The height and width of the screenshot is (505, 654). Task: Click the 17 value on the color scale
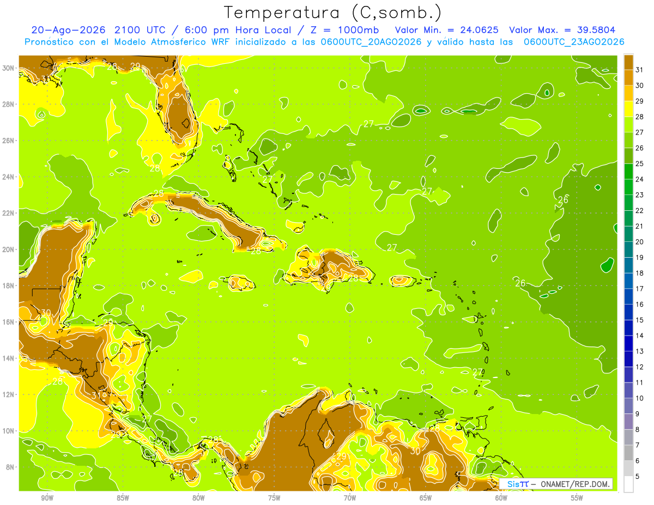coord(640,289)
